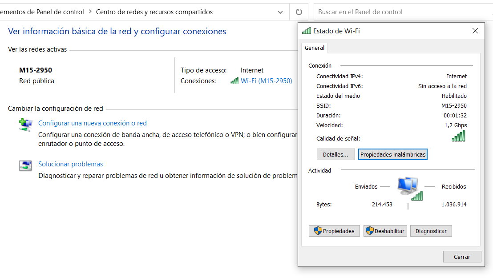Open Configurar una nueva conexión o red
Image resolution: width=493 pixels, height=278 pixels.
tap(93, 123)
